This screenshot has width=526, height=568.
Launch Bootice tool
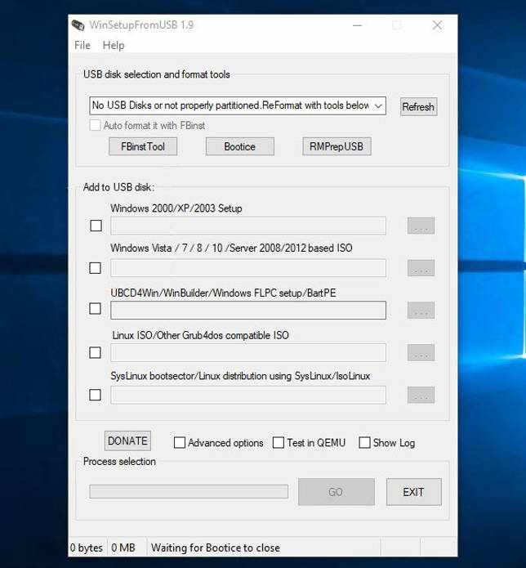point(239,146)
